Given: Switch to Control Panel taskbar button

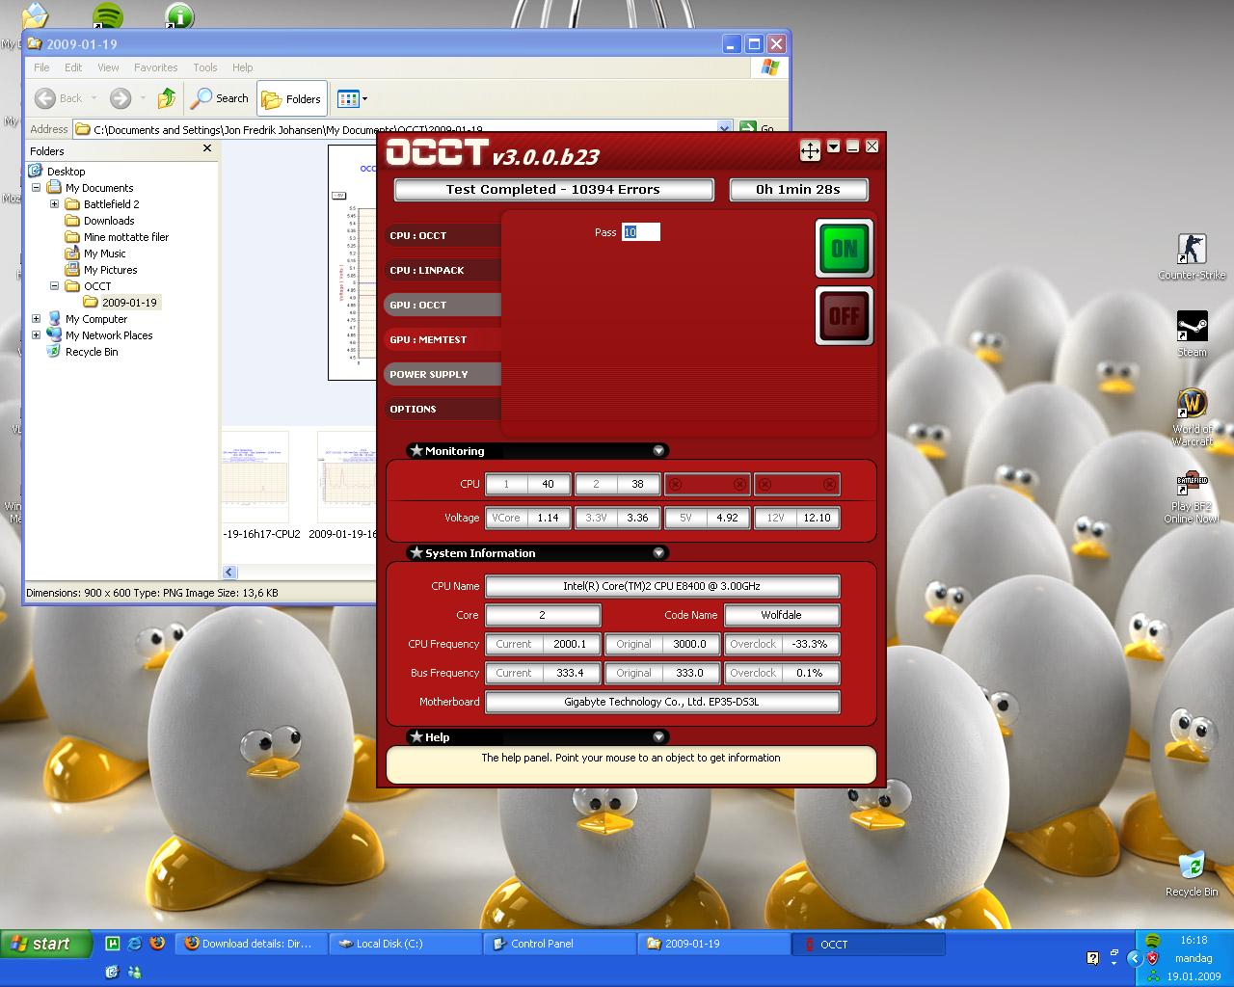Looking at the screenshot, I should pyautogui.click(x=559, y=944).
